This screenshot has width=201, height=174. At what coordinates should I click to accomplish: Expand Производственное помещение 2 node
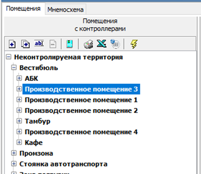tap(19, 110)
